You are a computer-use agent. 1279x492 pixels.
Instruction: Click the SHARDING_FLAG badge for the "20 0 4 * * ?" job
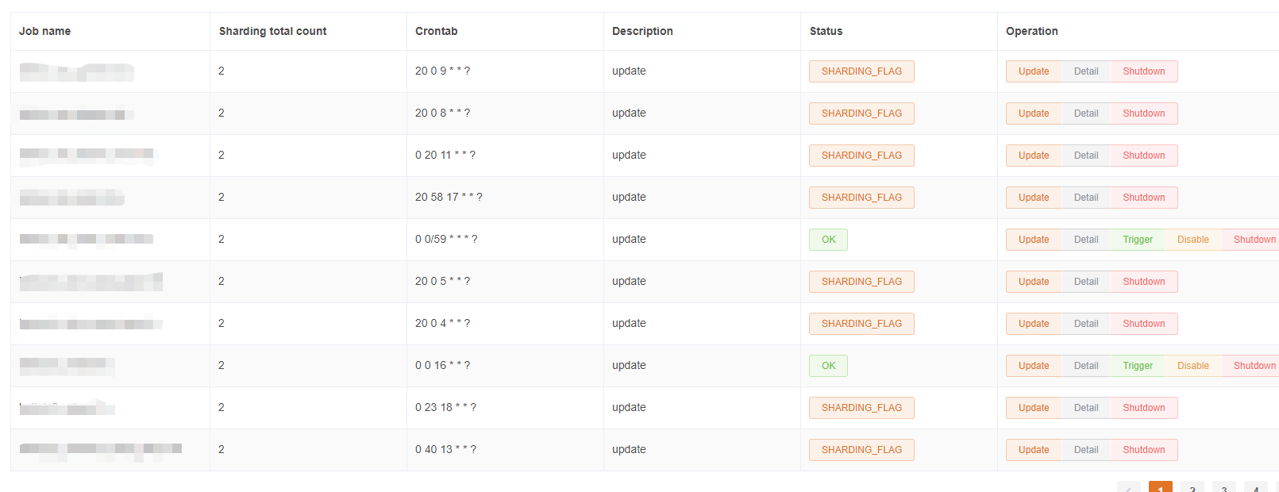[x=861, y=323]
